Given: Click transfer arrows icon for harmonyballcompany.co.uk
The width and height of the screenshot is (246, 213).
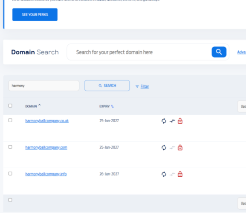Looking at the screenshot, I should point(172,121).
